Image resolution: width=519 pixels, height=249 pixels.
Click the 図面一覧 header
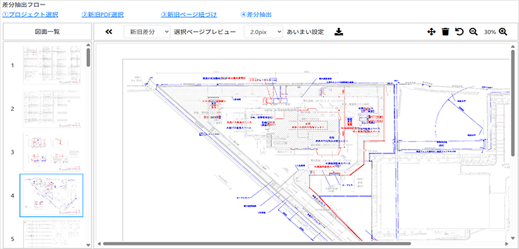click(47, 32)
